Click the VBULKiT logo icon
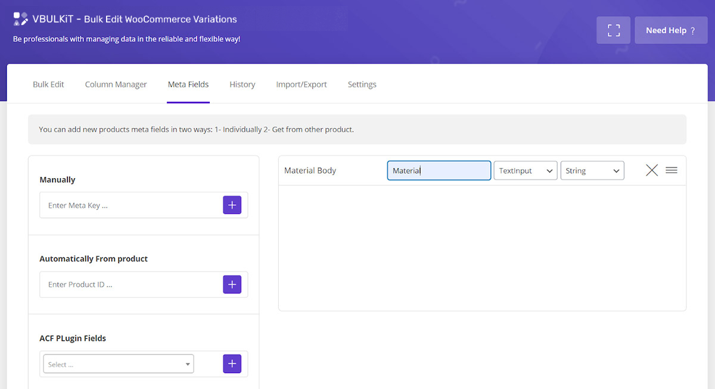 21,19
